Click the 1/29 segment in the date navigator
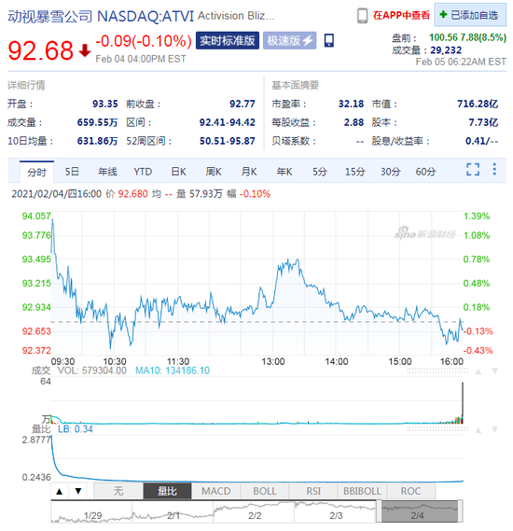513x531 pixels. (x=92, y=512)
